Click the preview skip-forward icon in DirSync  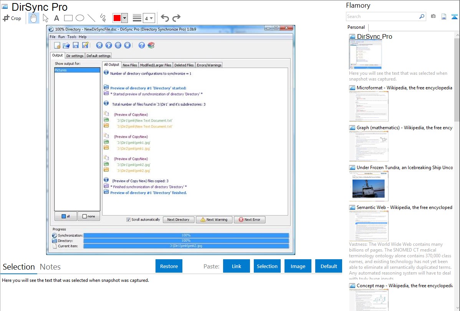point(99,45)
